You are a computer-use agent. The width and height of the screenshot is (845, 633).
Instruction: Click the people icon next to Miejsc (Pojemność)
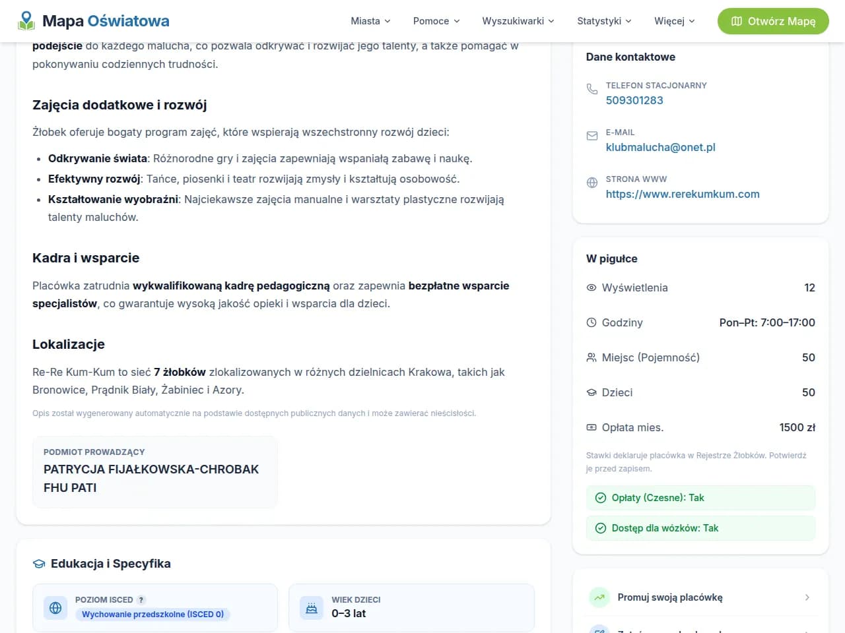pos(591,357)
